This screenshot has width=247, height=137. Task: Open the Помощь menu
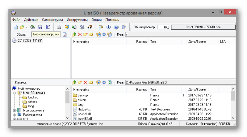tap(112, 20)
